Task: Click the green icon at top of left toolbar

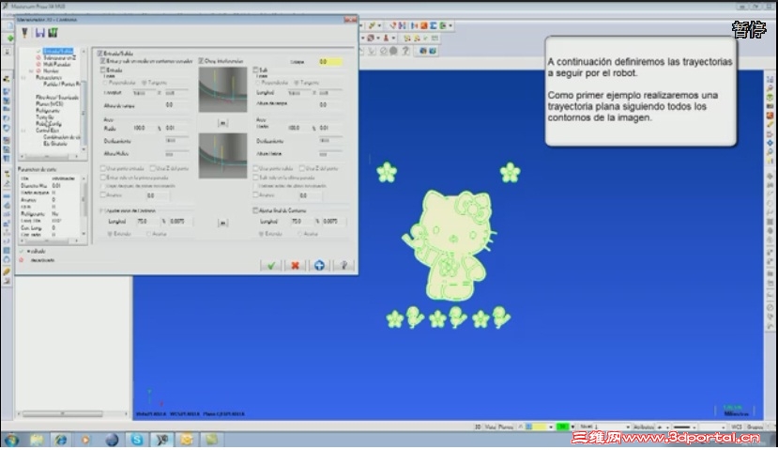Action: 9,38
